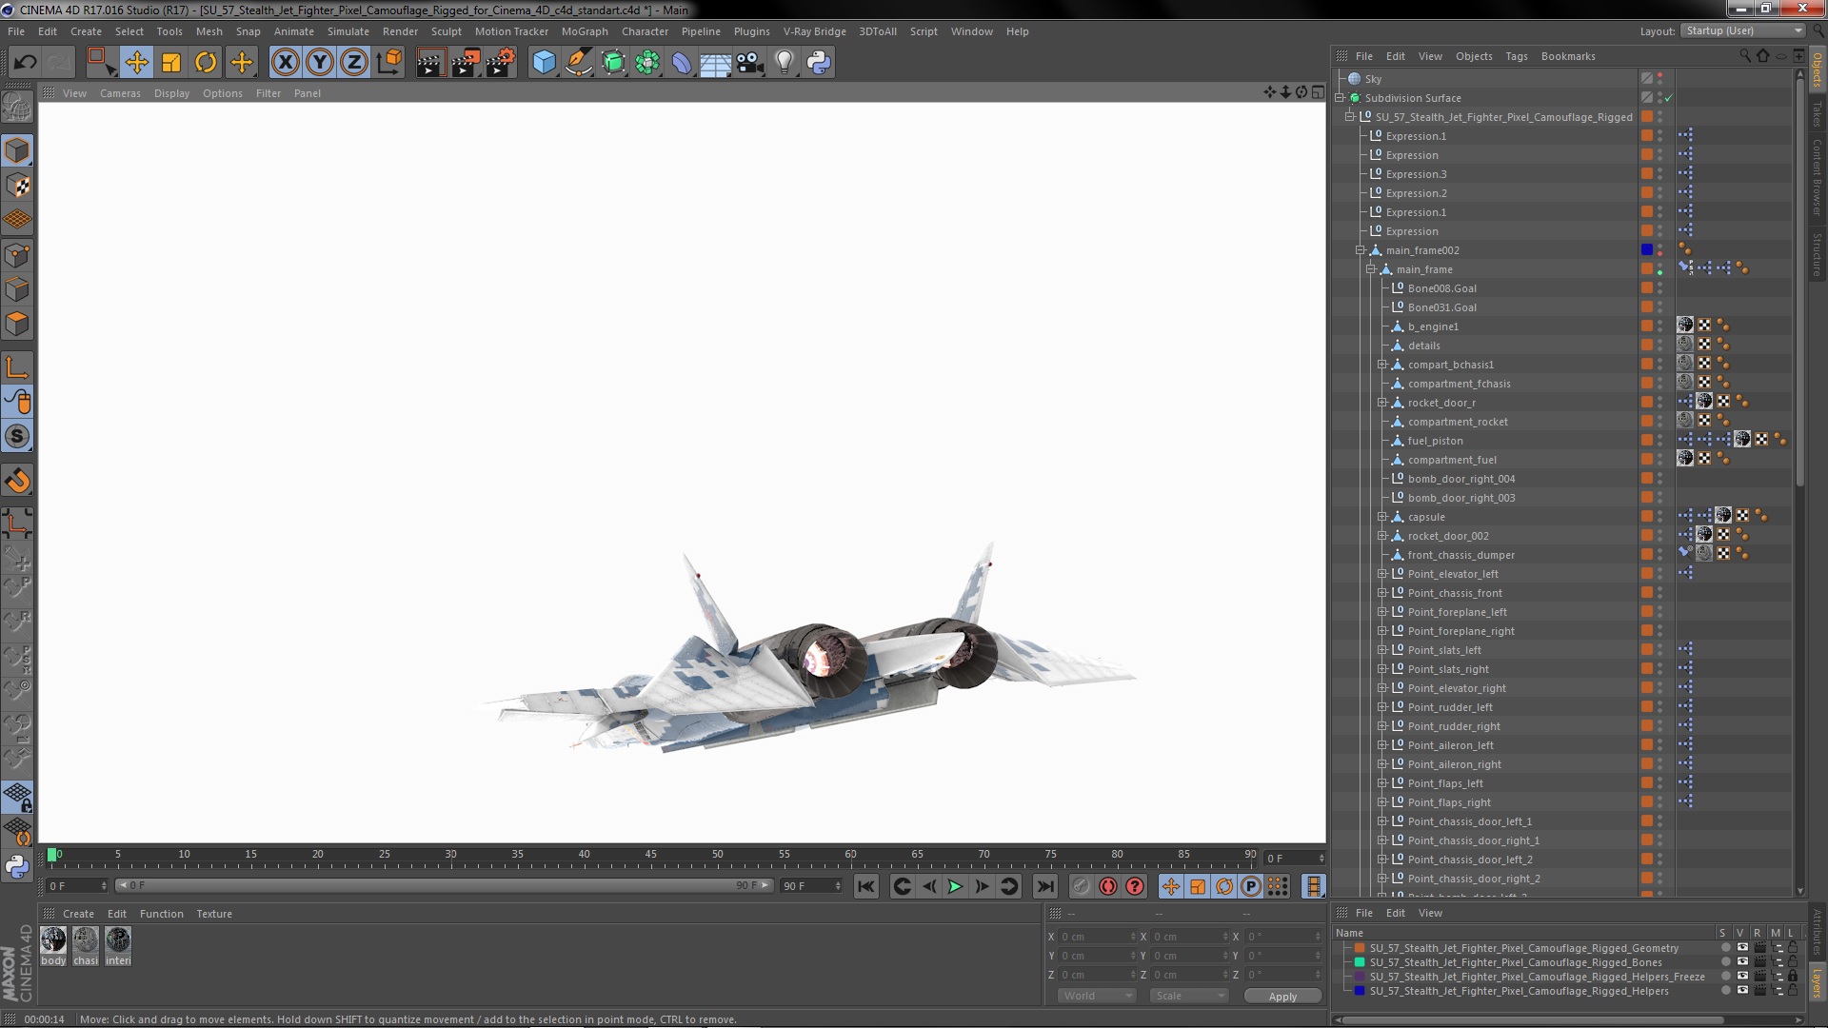The image size is (1828, 1028).
Task: Expand Point_elevator_left object
Action: [x=1382, y=574]
